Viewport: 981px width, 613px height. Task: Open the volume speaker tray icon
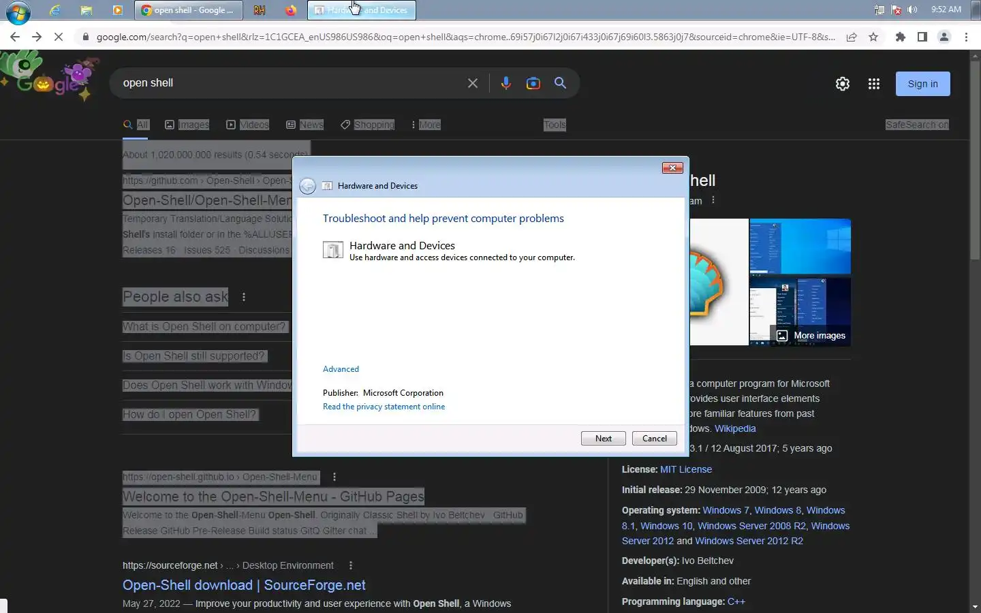(913, 10)
